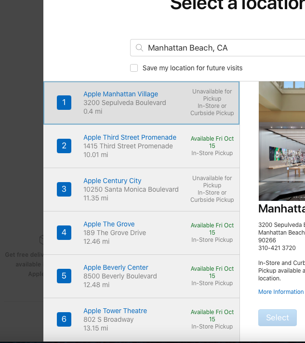Click the number 5 store marker
305x343 pixels.
(x=64, y=276)
